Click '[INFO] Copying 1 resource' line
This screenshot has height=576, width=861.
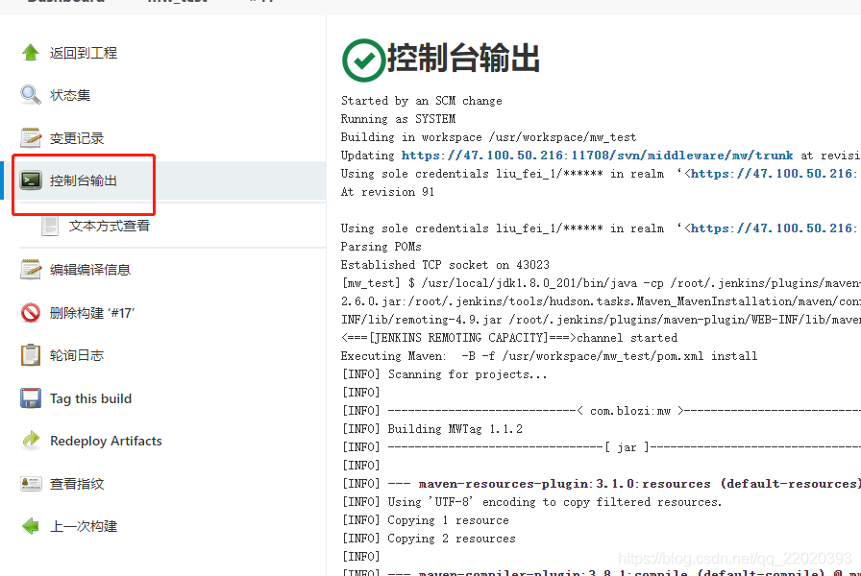tap(426, 520)
